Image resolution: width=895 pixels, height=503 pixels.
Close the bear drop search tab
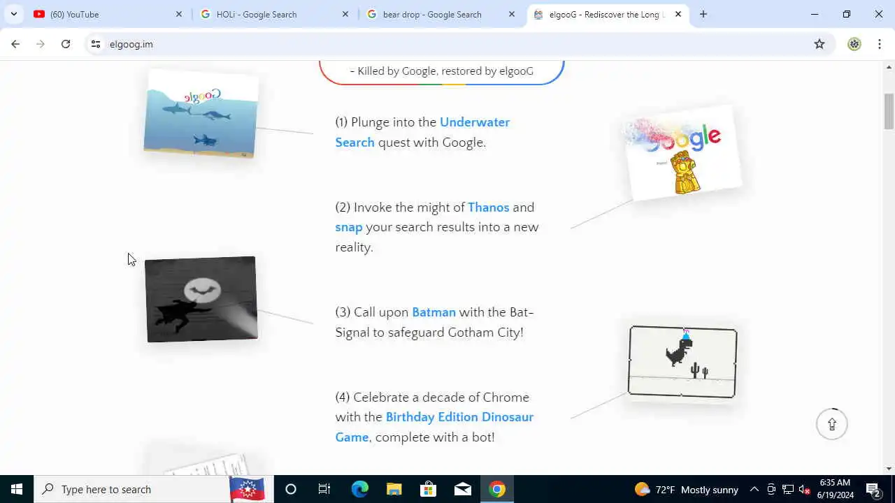click(512, 14)
